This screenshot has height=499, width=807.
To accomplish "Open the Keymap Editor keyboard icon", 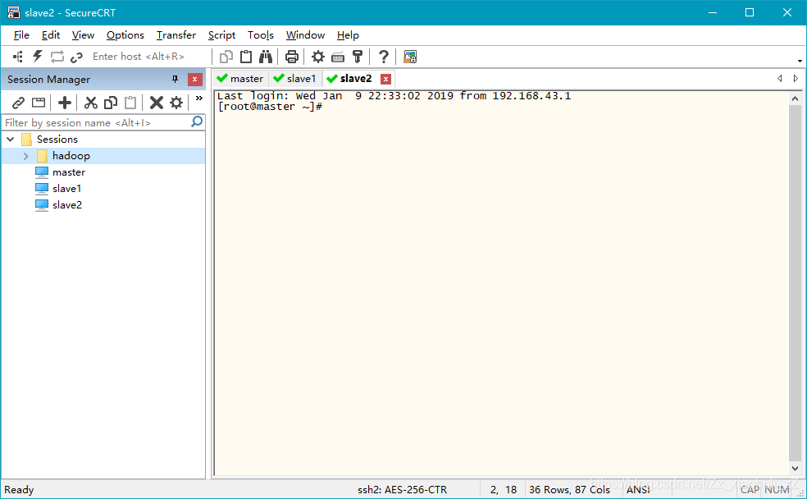I will [338, 57].
